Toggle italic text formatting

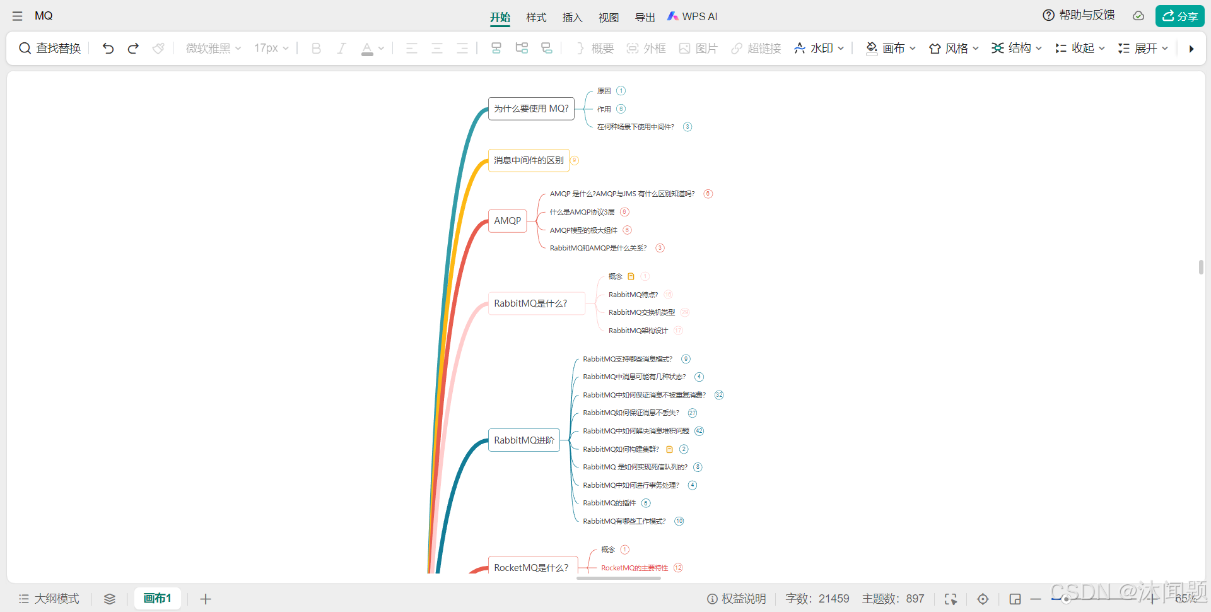(x=341, y=49)
